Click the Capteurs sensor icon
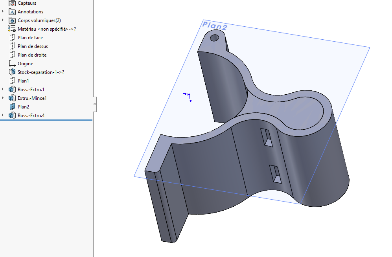392x257 pixels. pos(12,3)
